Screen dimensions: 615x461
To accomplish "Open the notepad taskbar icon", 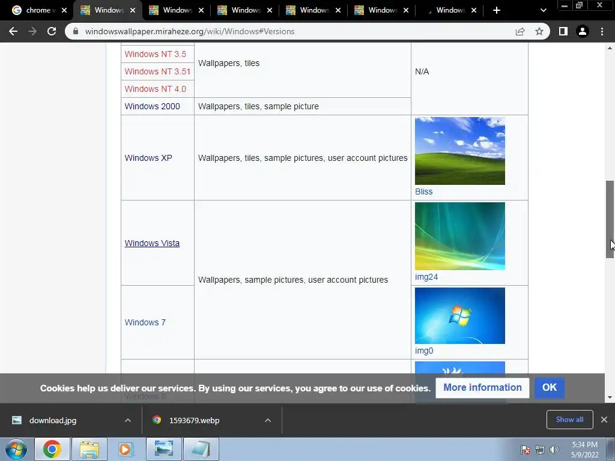I will tap(201, 449).
